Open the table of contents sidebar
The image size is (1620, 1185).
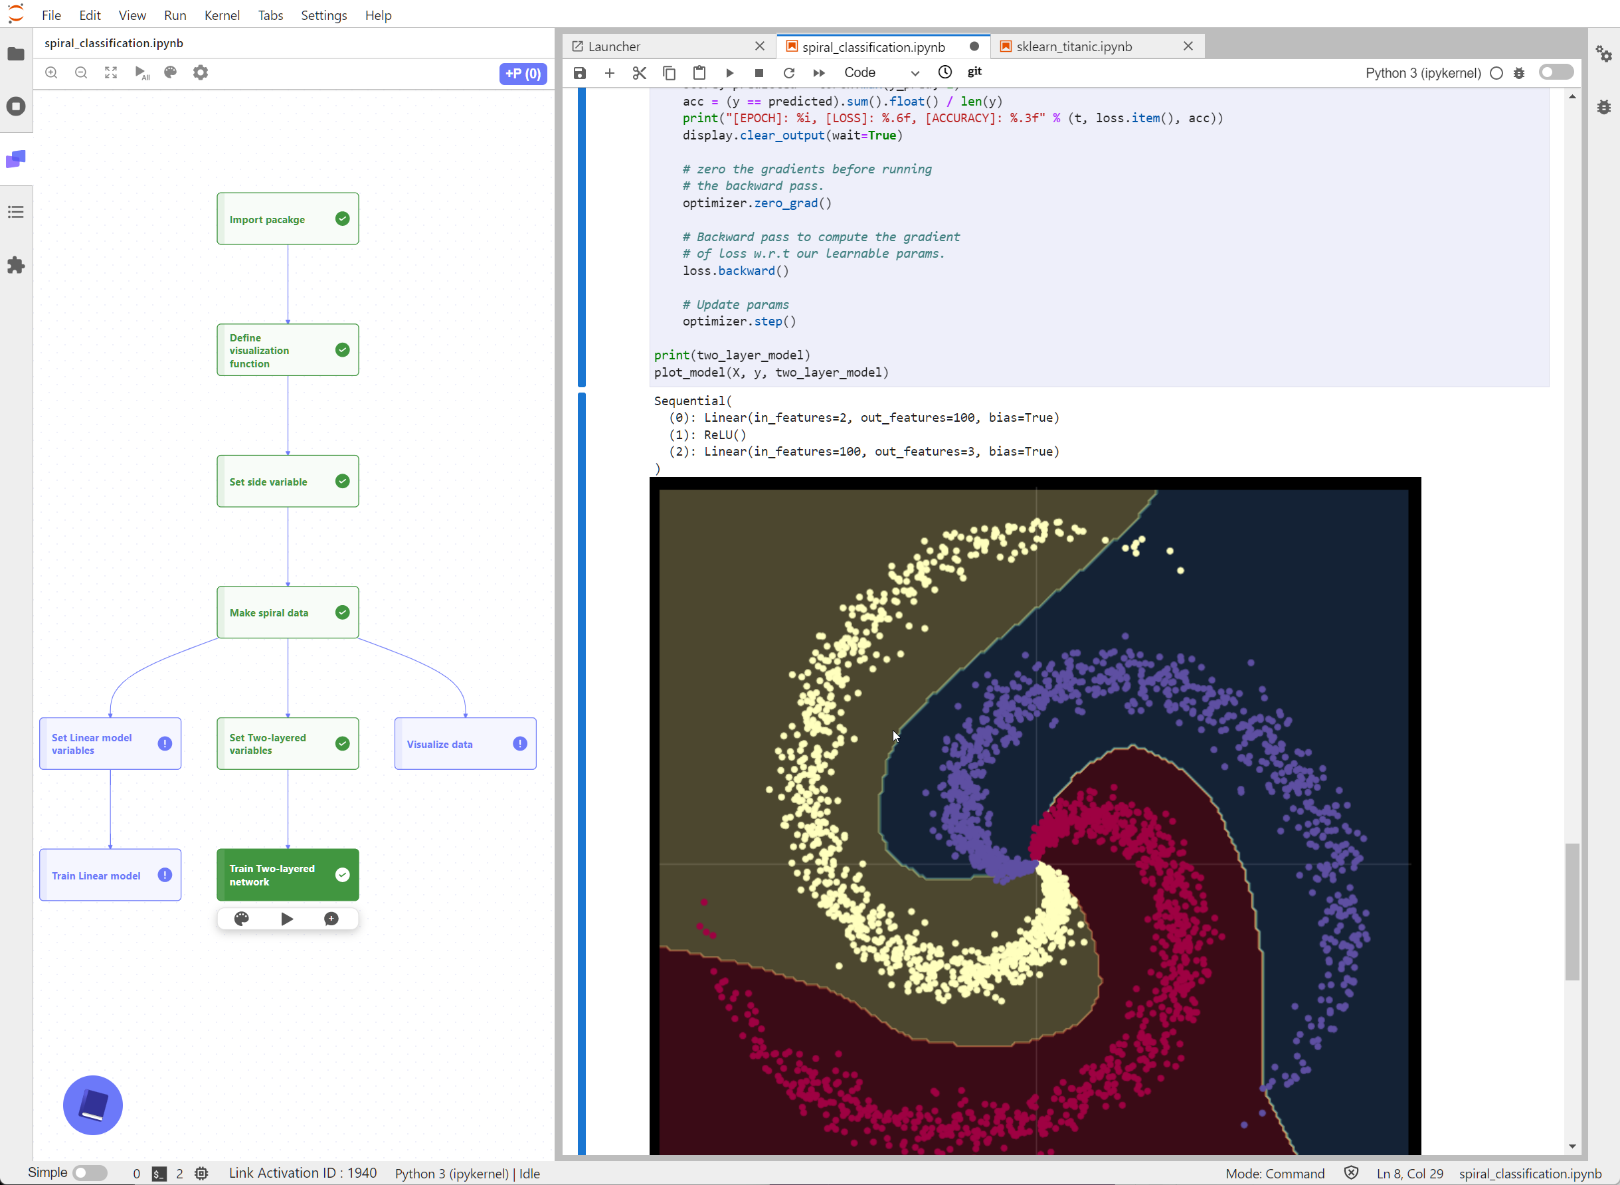pyautogui.click(x=16, y=213)
